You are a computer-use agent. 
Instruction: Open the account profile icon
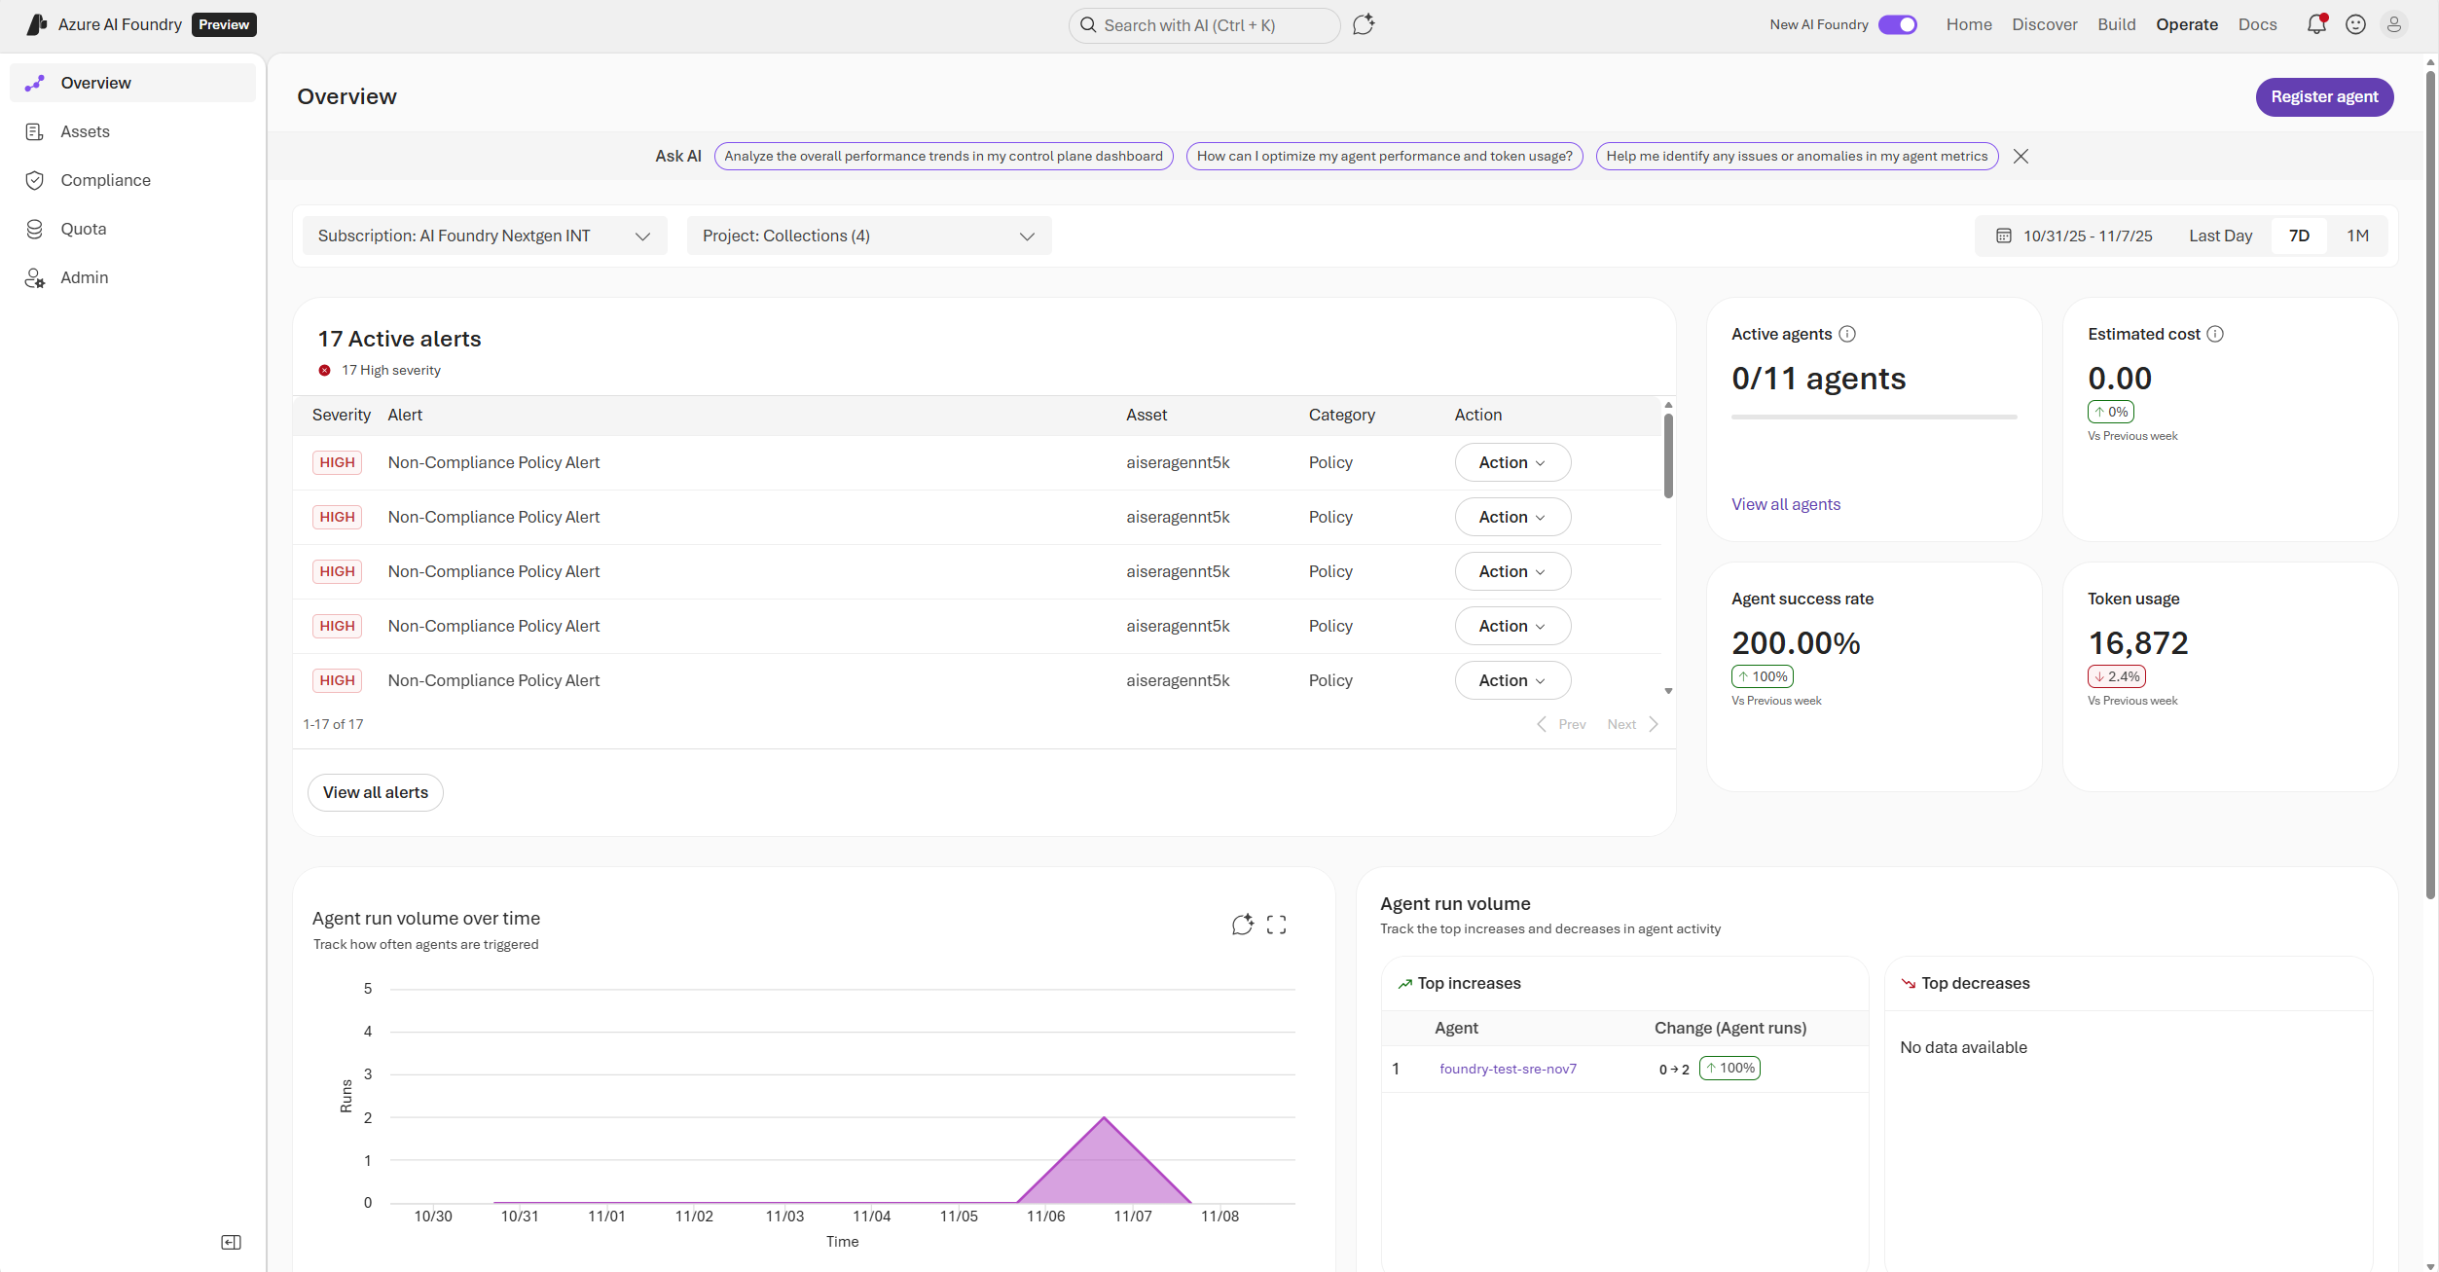tap(2394, 23)
